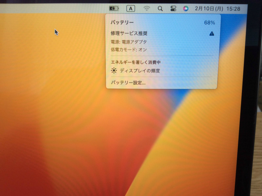Click the battery service warning triangle icon
Image resolution: width=262 pixels, height=196 pixels.
click(x=212, y=34)
